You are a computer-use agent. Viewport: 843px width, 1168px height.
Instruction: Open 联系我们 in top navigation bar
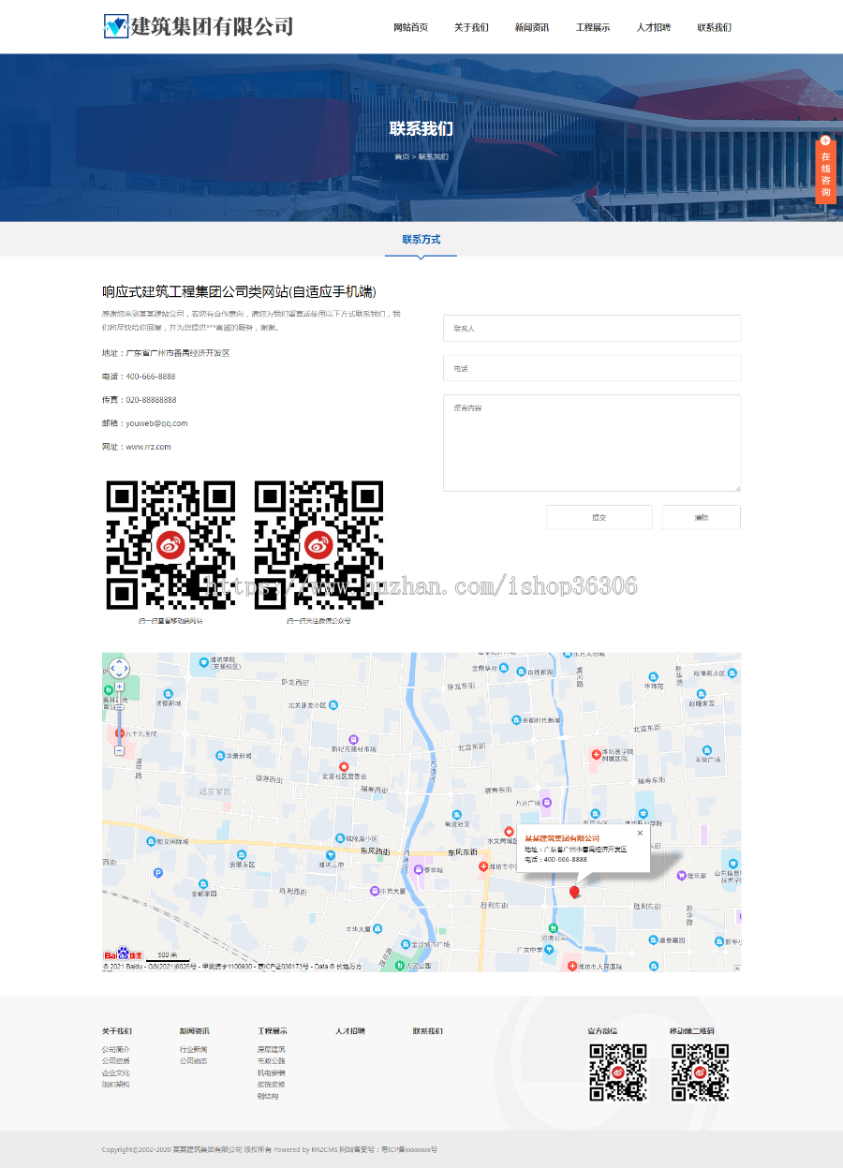coord(715,27)
